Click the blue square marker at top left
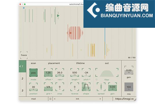This screenshot has width=155, height=105. point(24,8)
